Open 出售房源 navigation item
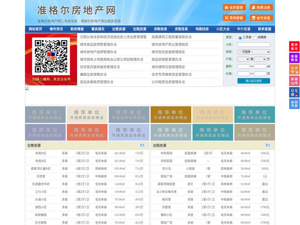 [119, 29]
